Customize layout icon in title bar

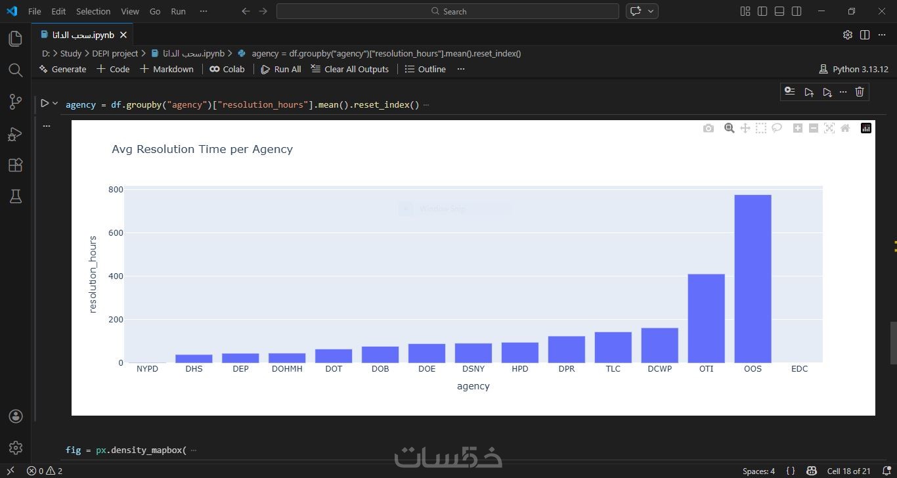pyautogui.click(x=745, y=11)
